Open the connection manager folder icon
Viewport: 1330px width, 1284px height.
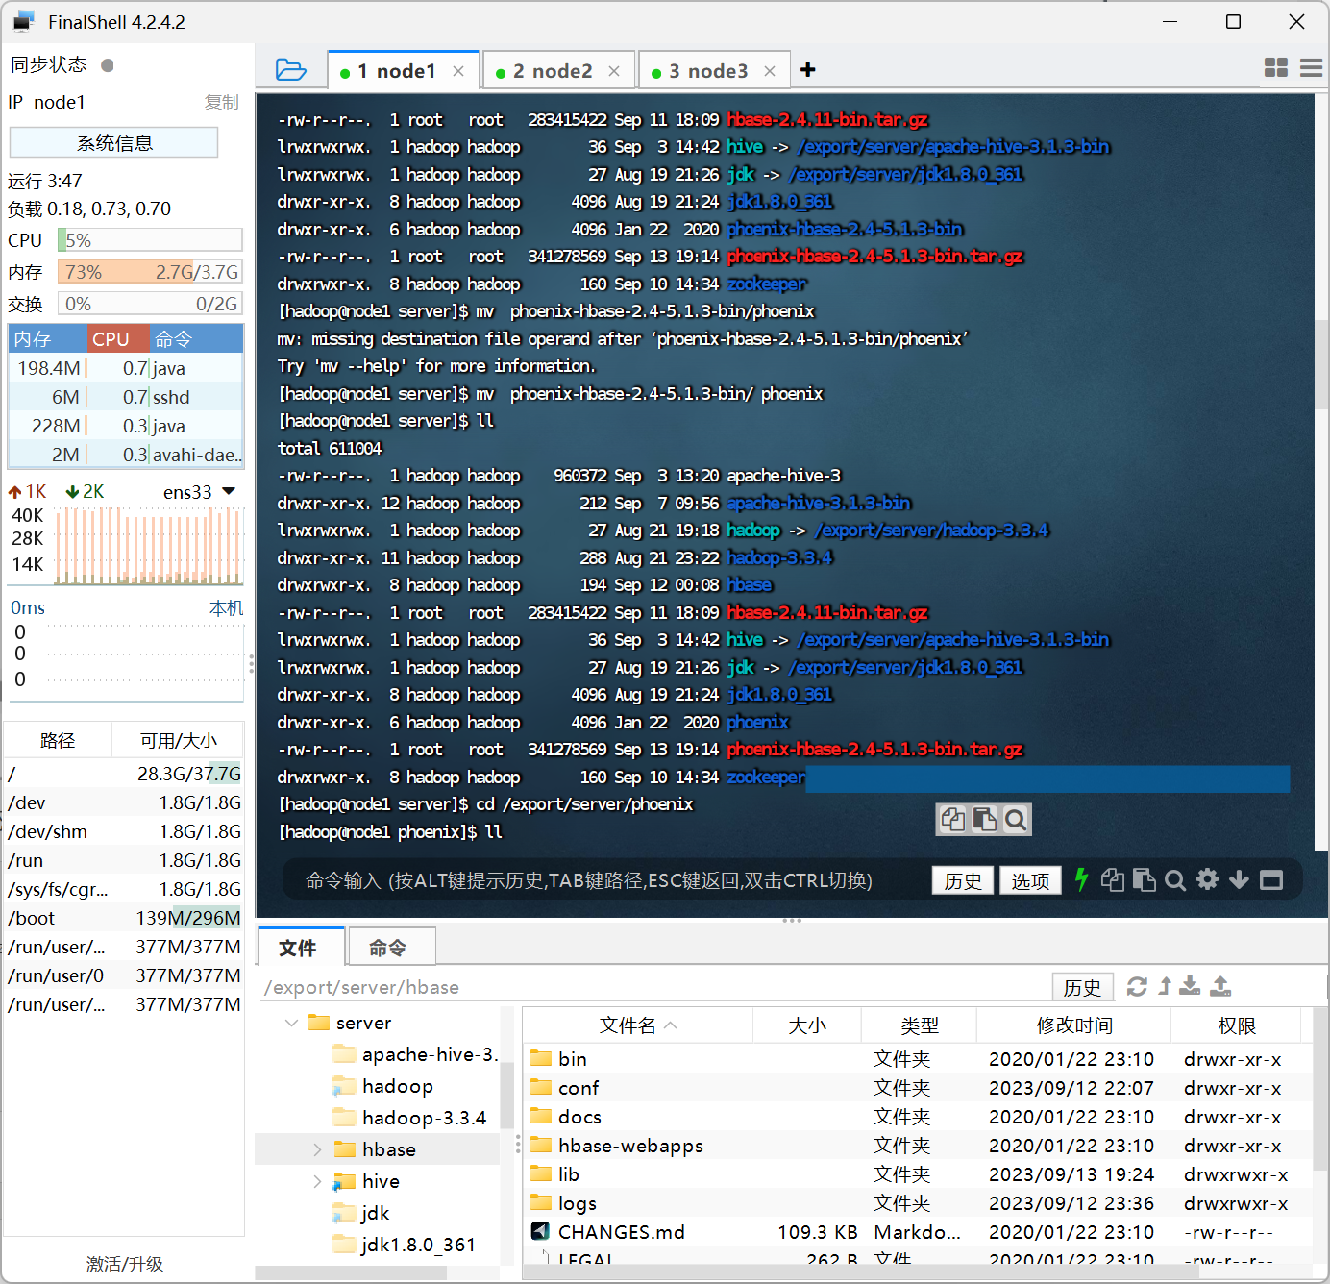click(290, 70)
